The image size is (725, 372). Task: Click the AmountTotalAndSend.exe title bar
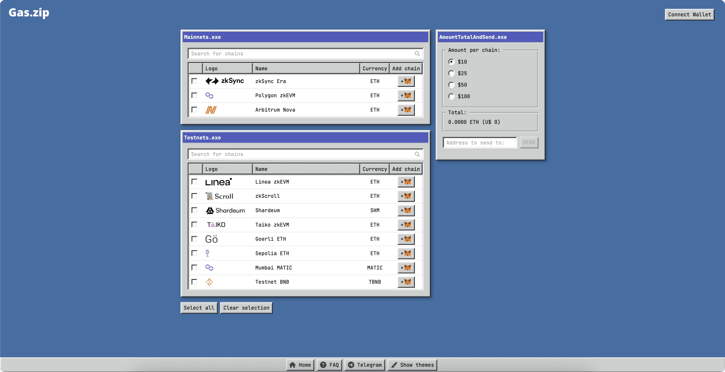tap(490, 37)
